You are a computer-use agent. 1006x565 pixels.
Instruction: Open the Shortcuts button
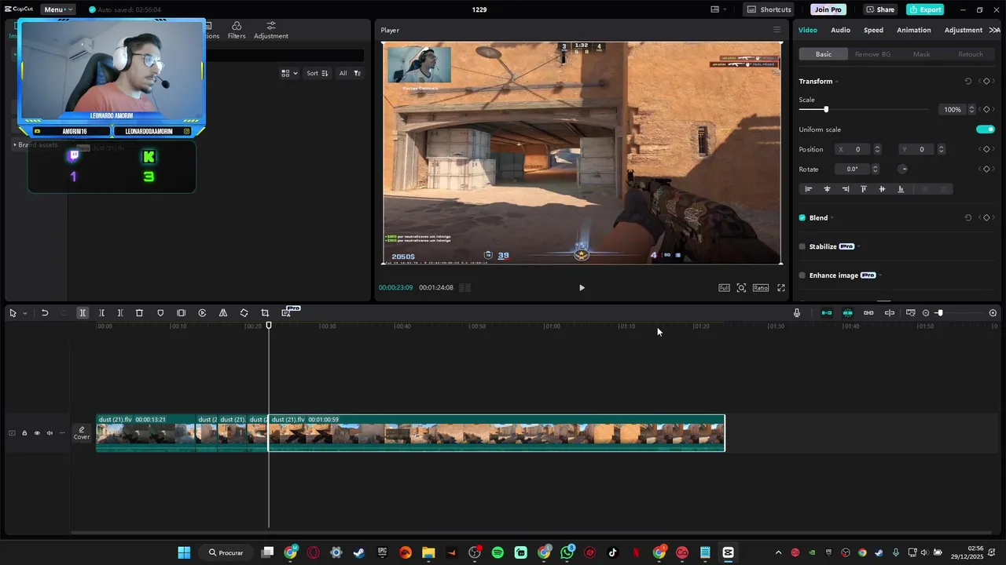coord(769,9)
